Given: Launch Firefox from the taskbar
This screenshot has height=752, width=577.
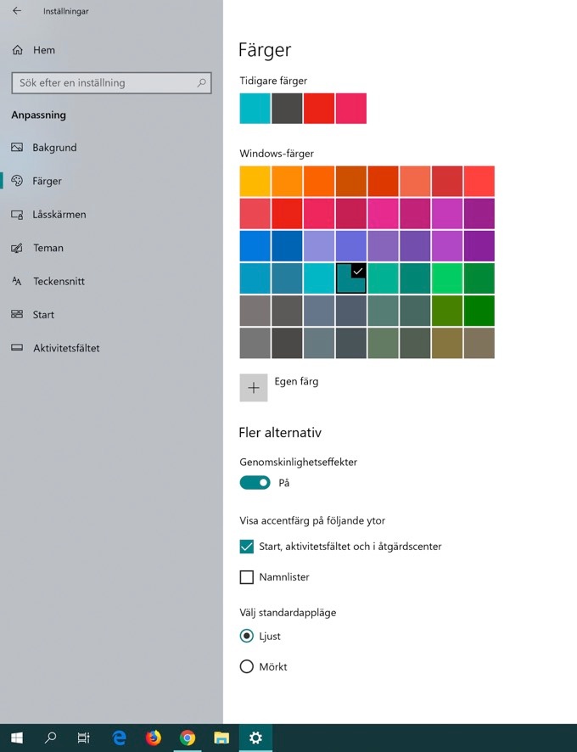Looking at the screenshot, I should [x=153, y=738].
